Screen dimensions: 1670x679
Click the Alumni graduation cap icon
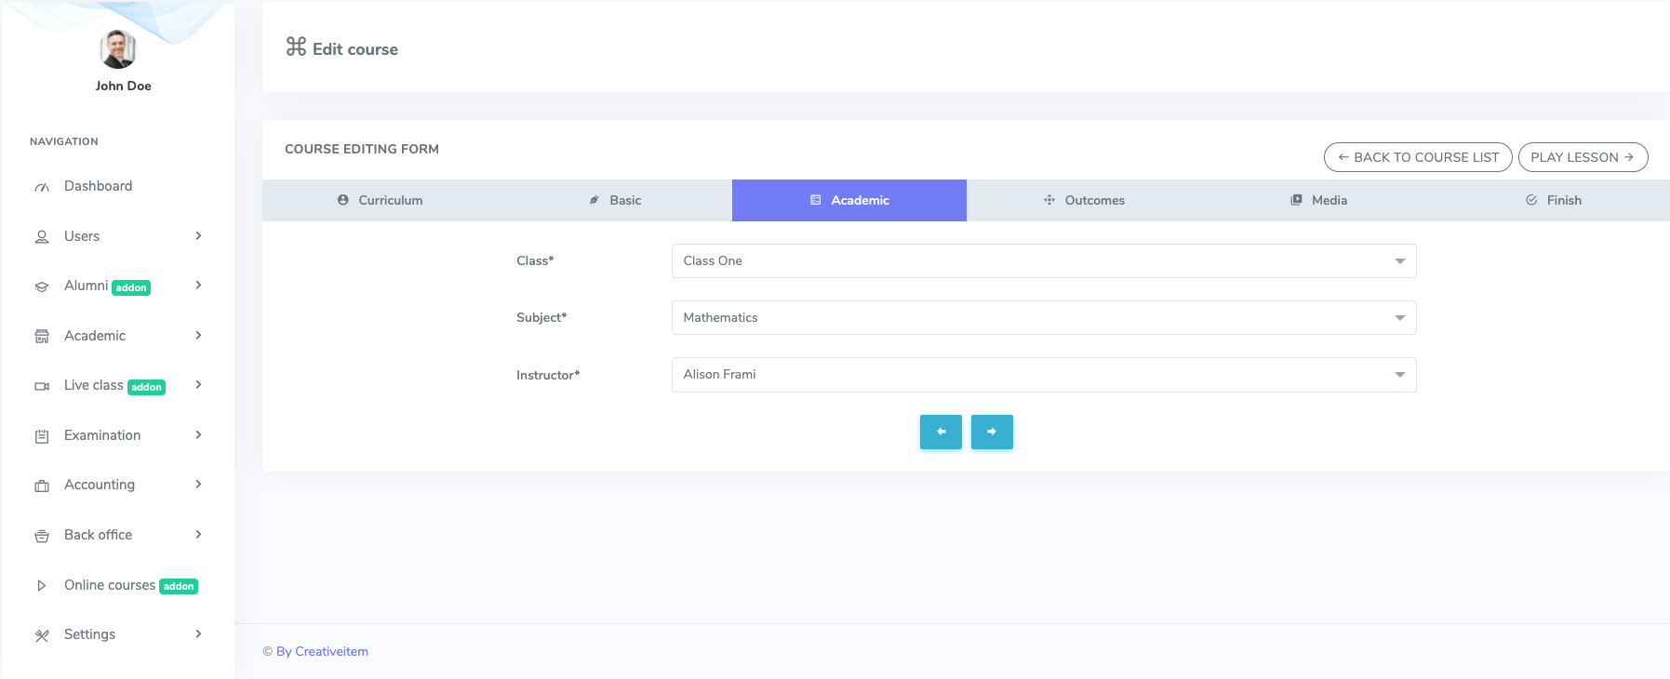pos(42,286)
